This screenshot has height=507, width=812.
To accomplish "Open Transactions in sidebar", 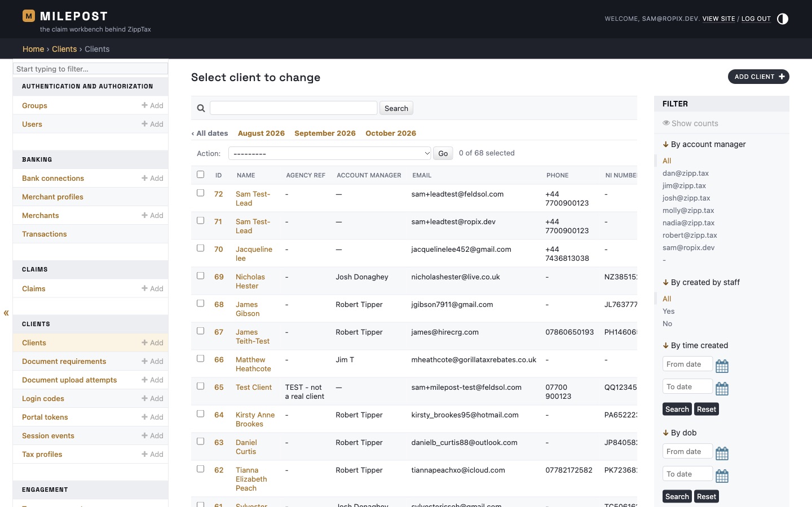I will tap(45, 234).
